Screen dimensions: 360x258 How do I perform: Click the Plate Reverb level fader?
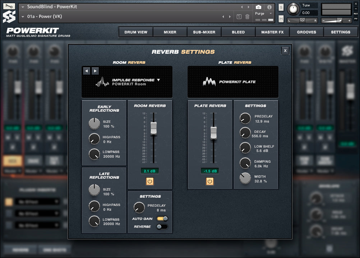click(213, 133)
